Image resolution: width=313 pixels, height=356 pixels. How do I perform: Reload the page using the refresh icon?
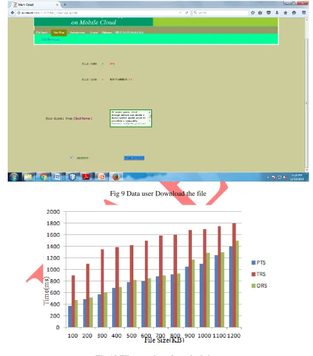coord(187,13)
